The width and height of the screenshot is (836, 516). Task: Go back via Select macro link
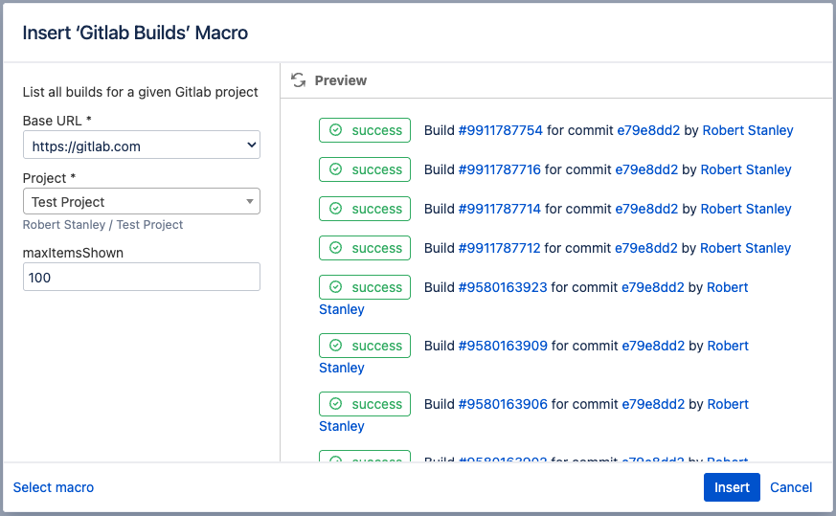[54, 487]
